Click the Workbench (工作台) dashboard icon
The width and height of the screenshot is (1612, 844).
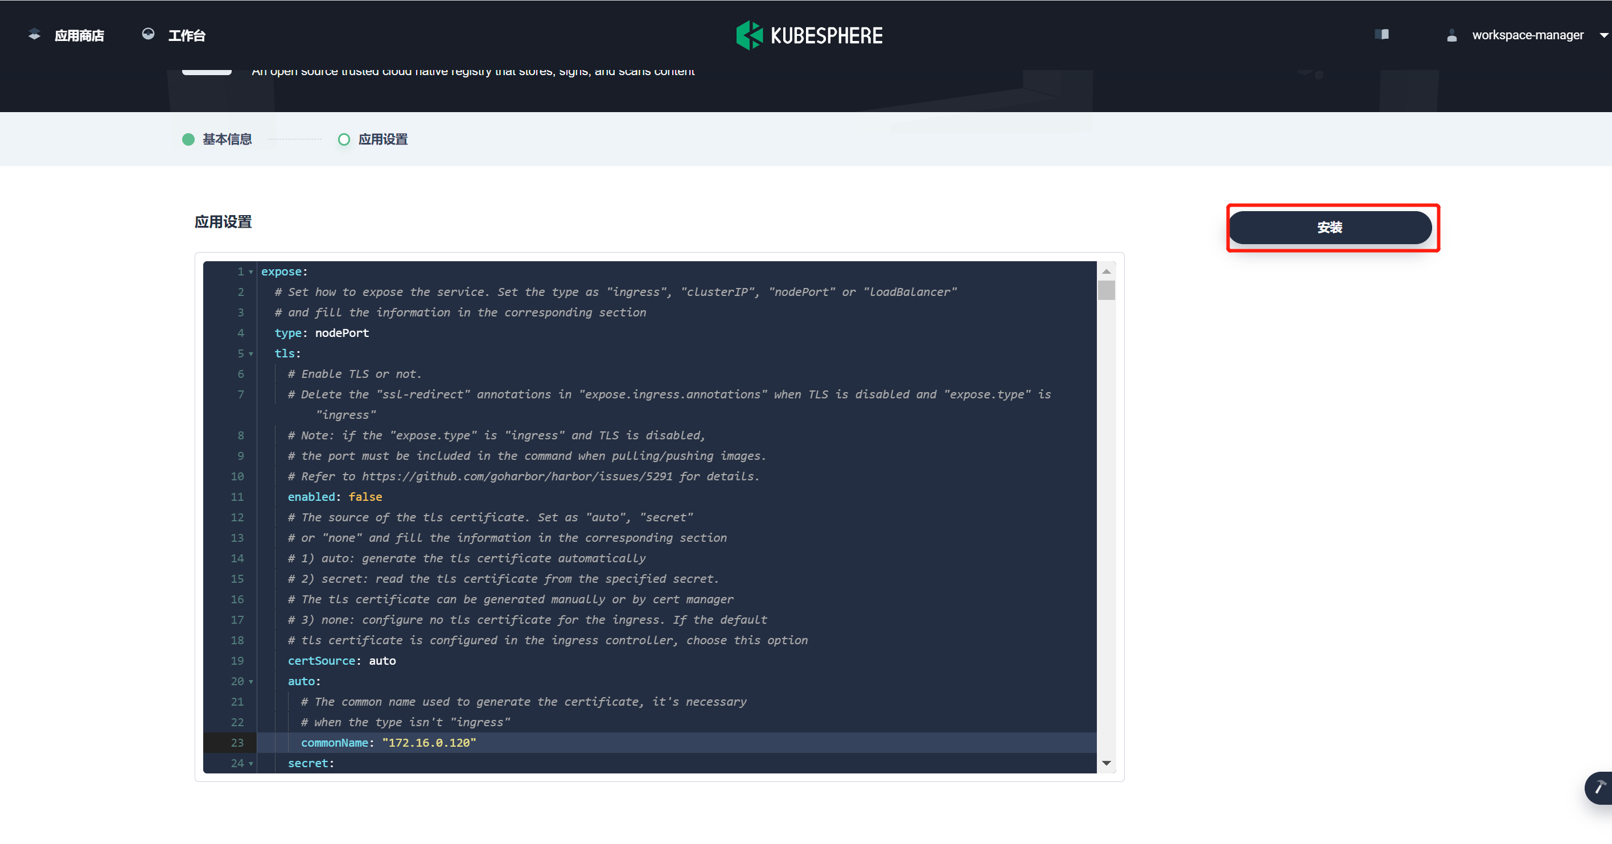point(149,34)
